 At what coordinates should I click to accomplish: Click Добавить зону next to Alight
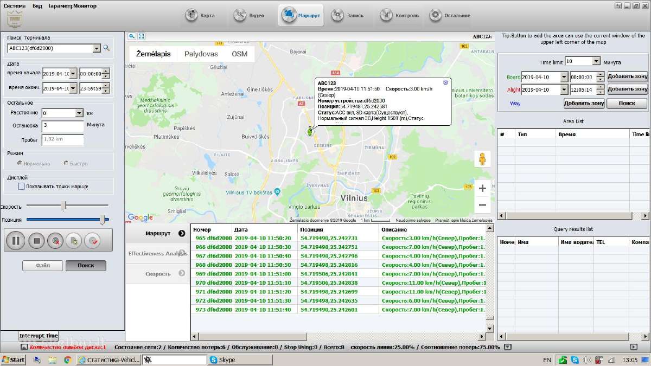pyautogui.click(x=628, y=89)
